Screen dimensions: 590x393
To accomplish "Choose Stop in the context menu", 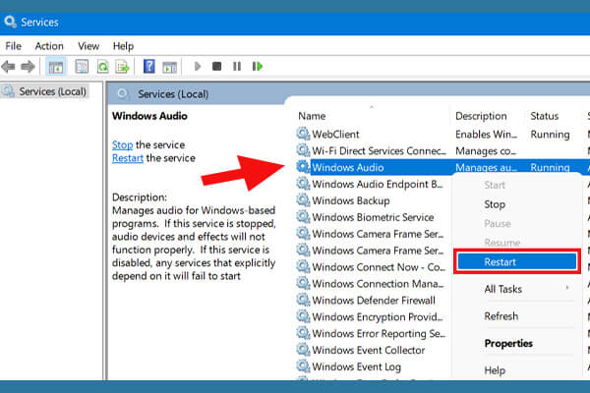I will click(x=495, y=204).
